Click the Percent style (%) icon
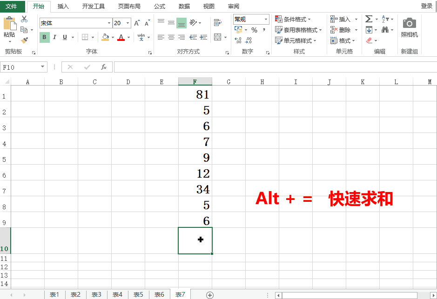The width and height of the screenshot is (437, 299). click(x=255, y=30)
